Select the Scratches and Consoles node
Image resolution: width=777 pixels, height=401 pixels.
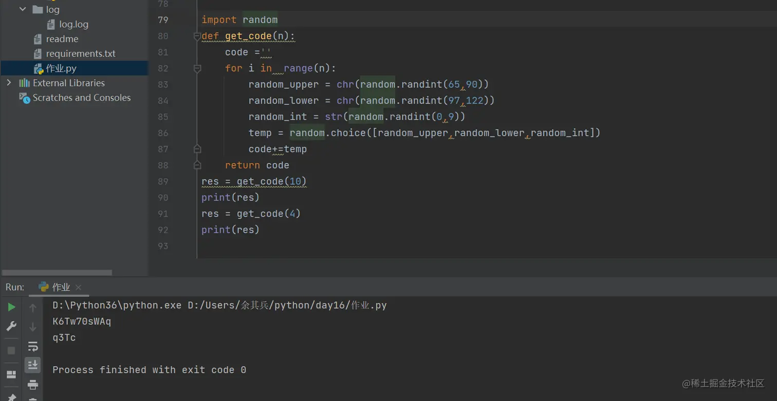tap(74, 98)
